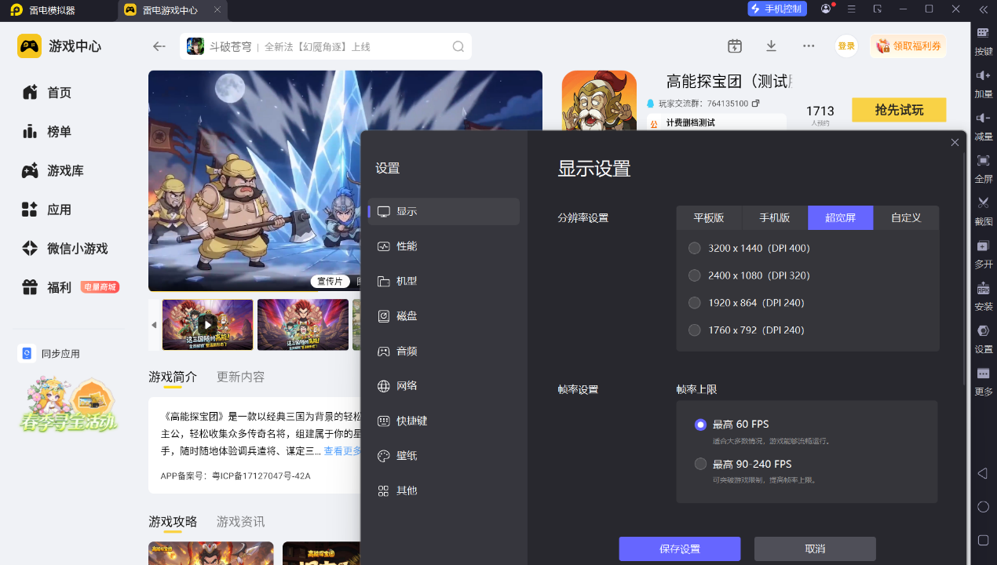Expand description with 查看更多 link

coord(342,451)
